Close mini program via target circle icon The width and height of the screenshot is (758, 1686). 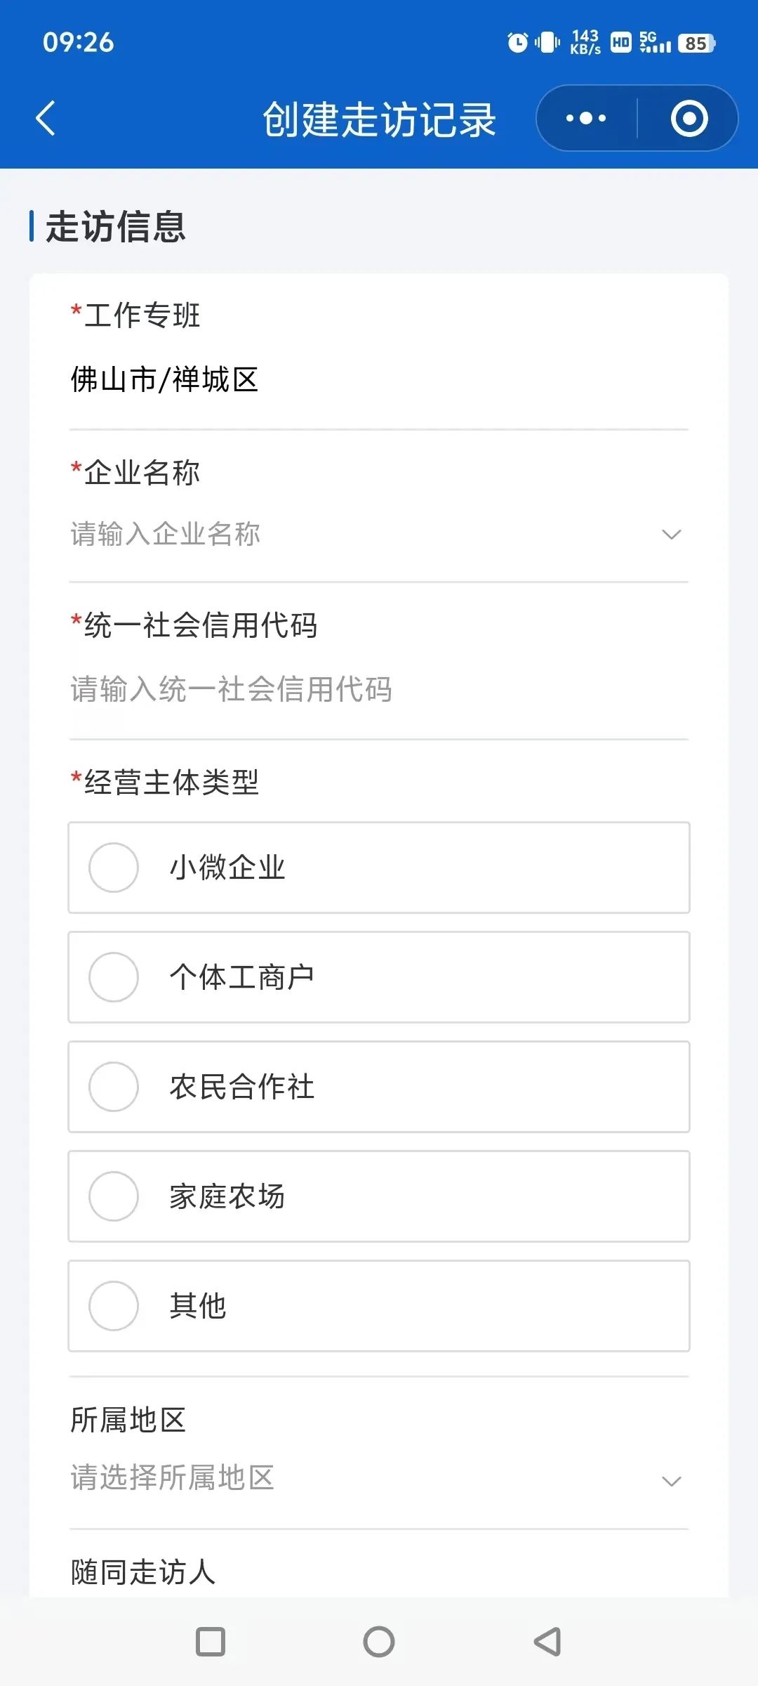[689, 118]
